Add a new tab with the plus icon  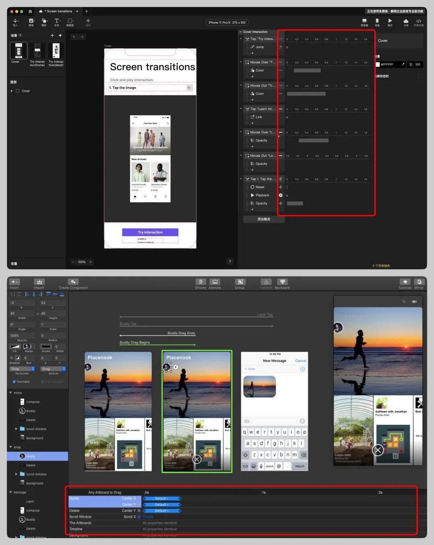(86, 11)
